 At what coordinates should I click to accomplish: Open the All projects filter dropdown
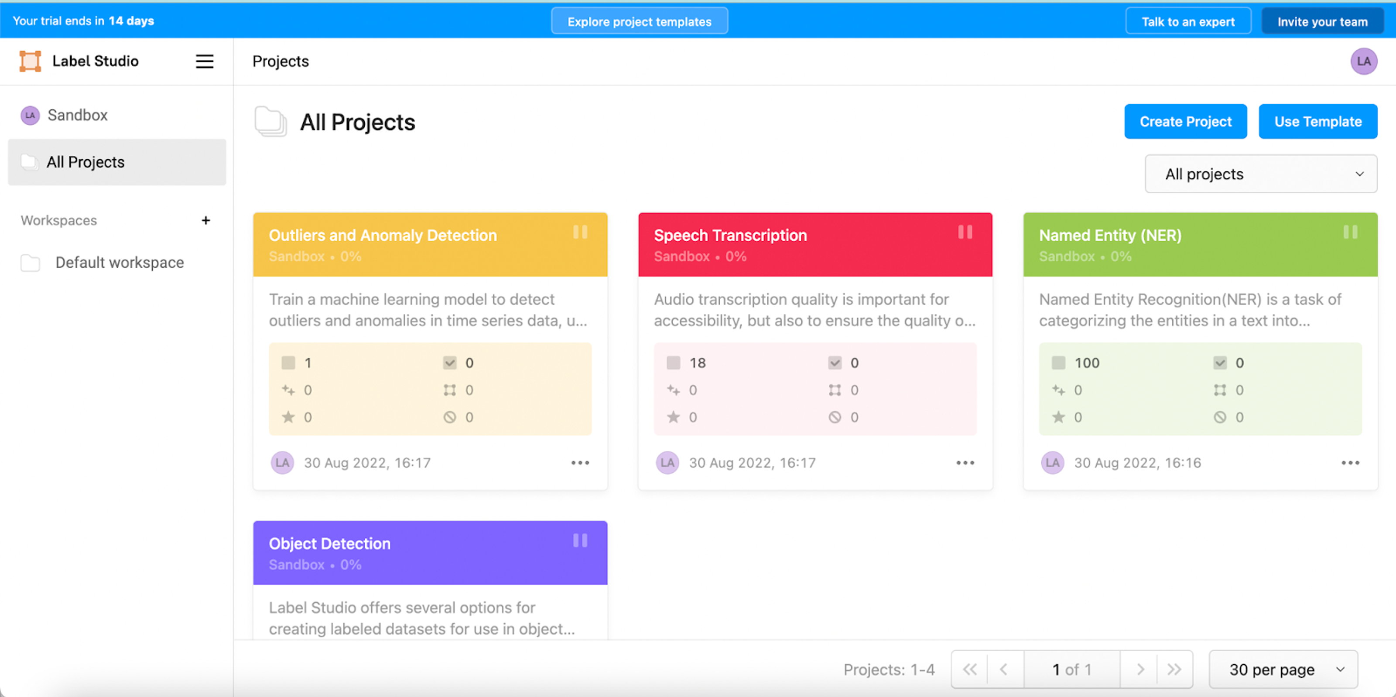coord(1260,174)
